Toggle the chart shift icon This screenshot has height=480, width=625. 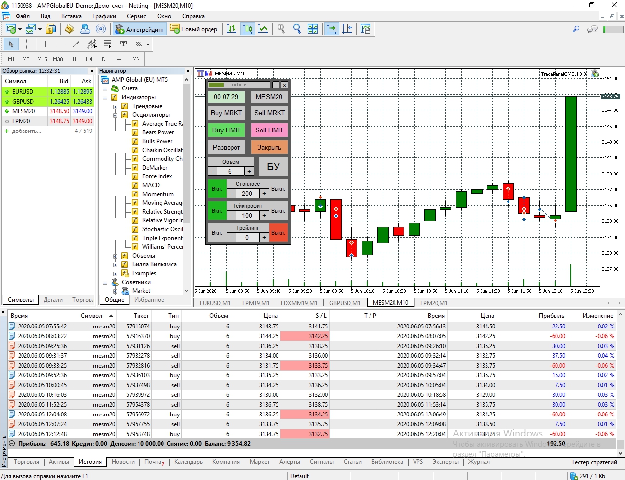(x=347, y=29)
